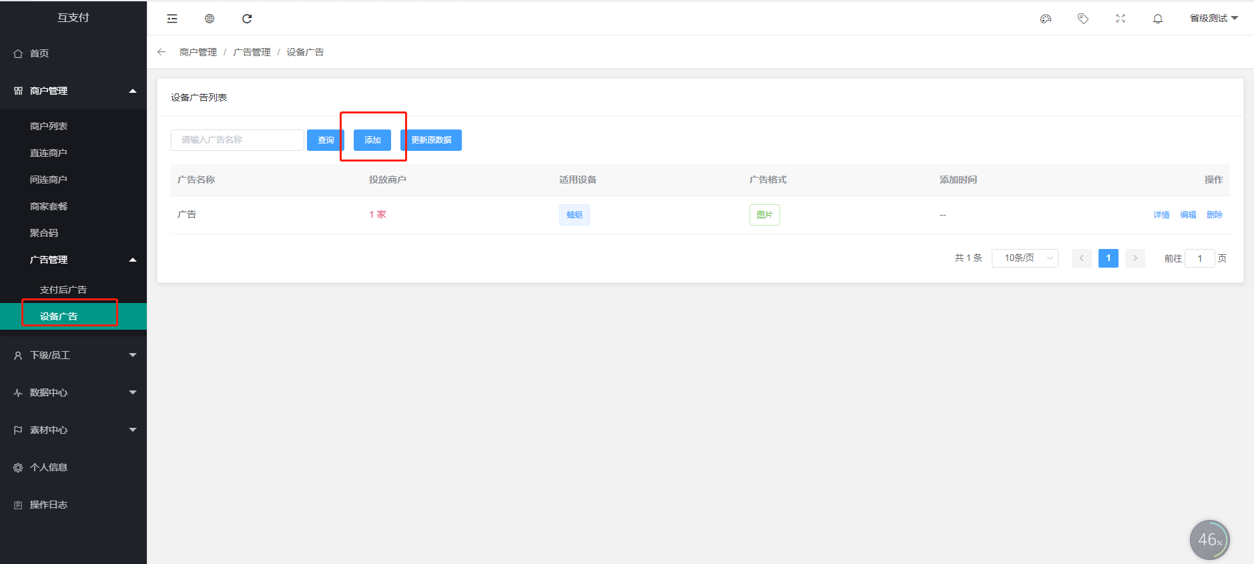The image size is (1254, 564).
Task: Click the 蜻蜓 device tag
Action: [x=575, y=215]
